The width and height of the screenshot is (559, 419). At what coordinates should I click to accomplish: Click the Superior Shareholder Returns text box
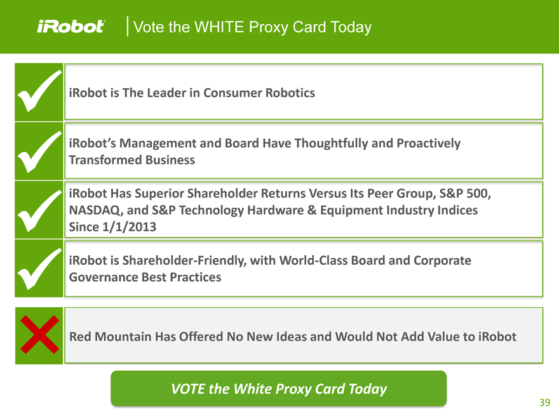[x=303, y=210]
